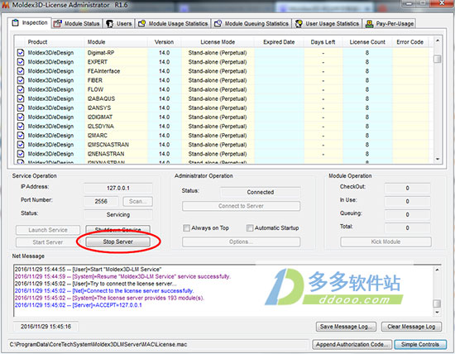Click the Connect to Server button
The image size is (455, 354).
241,206
